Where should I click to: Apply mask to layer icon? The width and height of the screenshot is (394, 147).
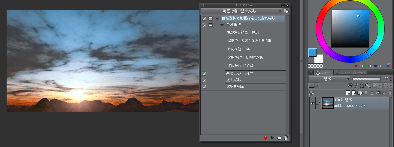pos(384,93)
